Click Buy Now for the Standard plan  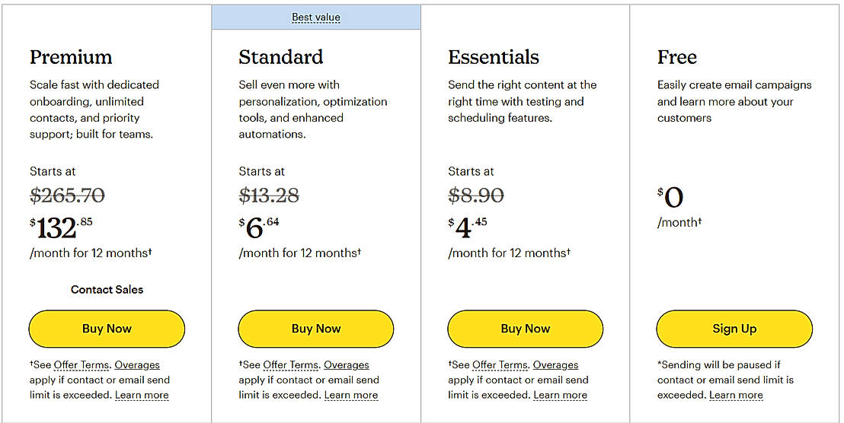coord(316,329)
